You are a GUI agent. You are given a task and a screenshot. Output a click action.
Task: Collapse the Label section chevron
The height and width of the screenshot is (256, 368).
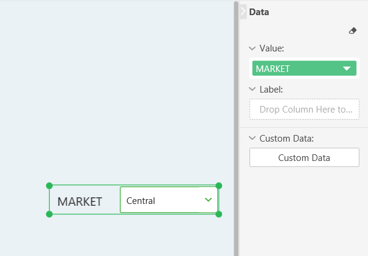click(252, 89)
